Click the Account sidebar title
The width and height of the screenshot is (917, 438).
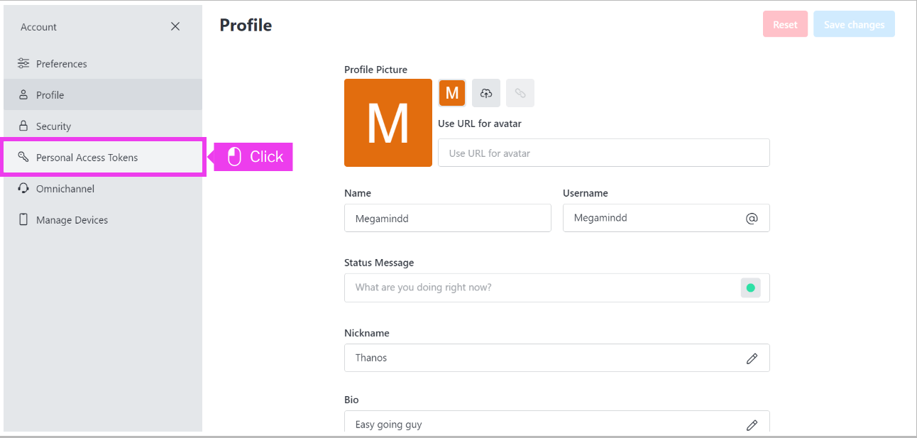point(38,27)
